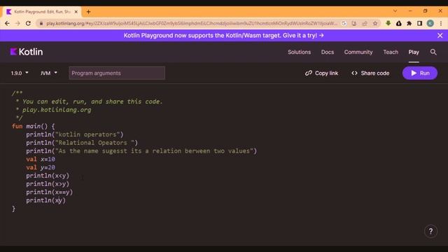
Task: Reload the Kotlin Playground page
Action: click(28, 23)
